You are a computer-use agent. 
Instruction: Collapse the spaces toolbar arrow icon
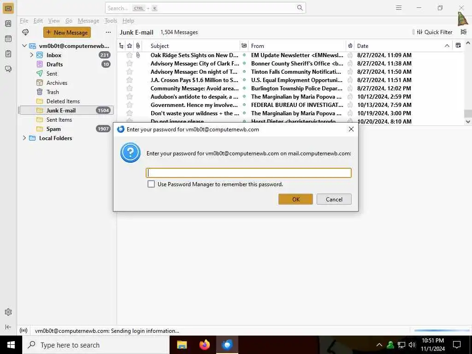point(8,327)
